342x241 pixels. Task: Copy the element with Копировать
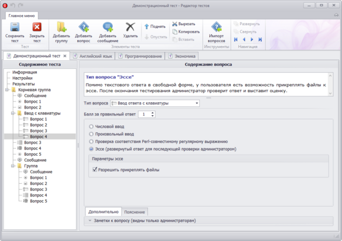tap(186, 32)
